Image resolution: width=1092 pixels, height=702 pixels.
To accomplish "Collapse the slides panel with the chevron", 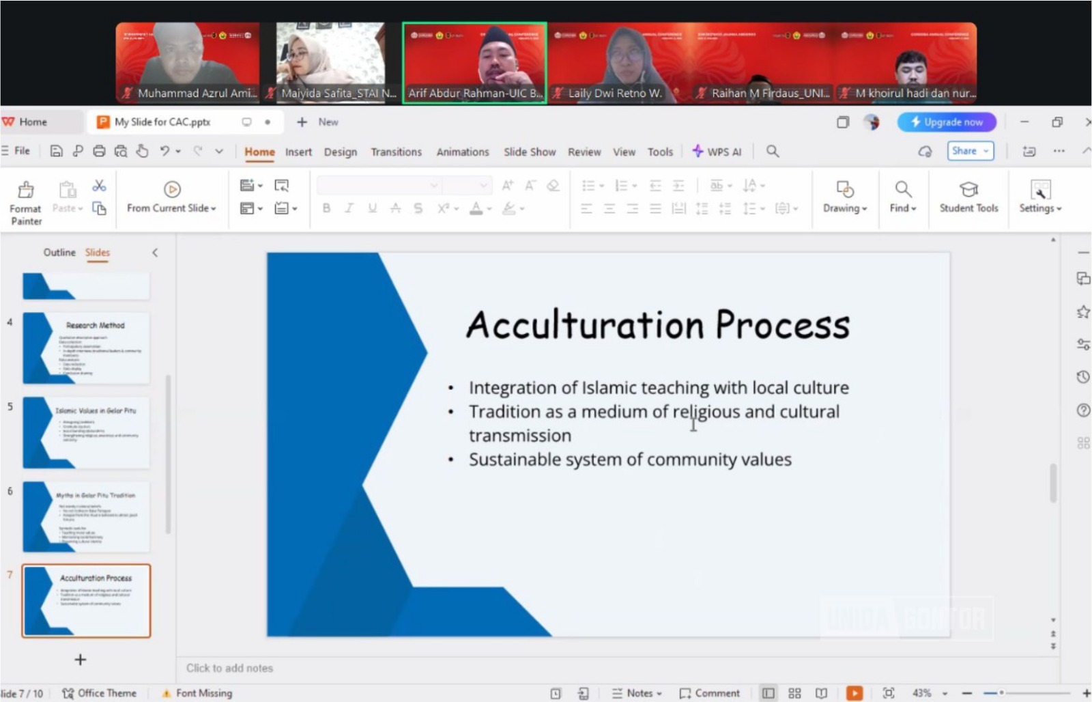I will coord(155,253).
